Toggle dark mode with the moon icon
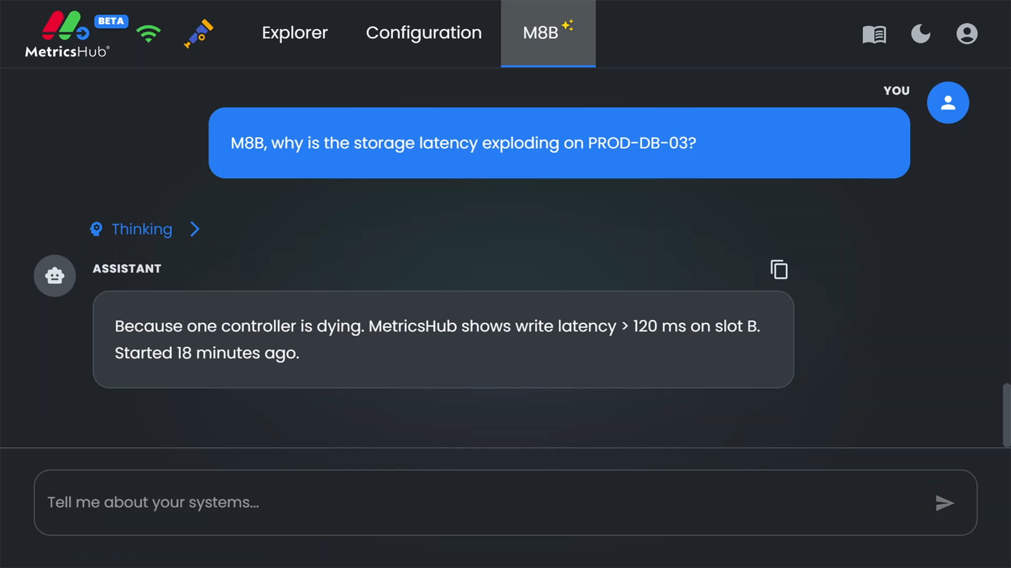1011x568 pixels. 920,34
